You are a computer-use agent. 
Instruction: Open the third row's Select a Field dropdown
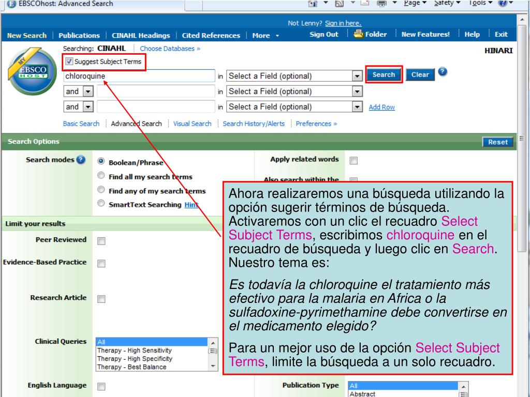(357, 107)
